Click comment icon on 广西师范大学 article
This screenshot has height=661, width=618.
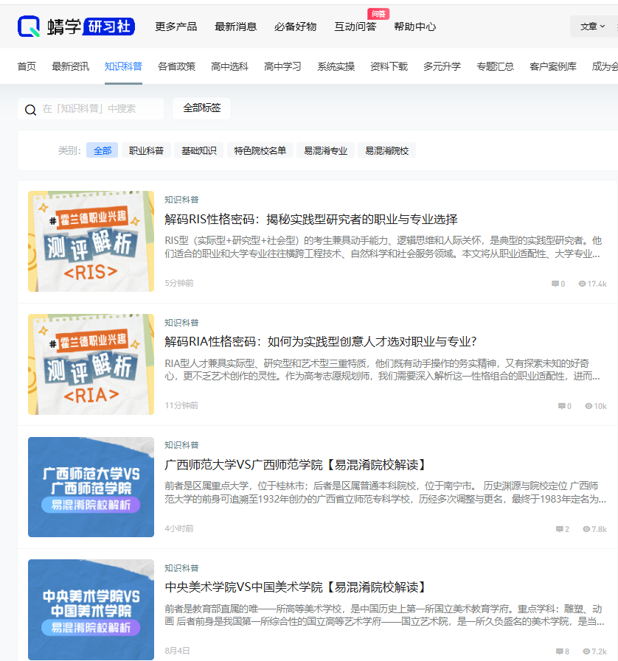click(559, 529)
